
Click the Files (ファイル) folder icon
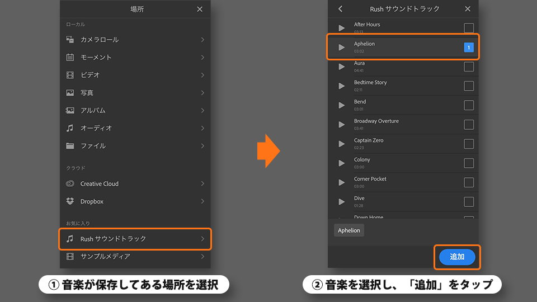click(x=70, y=146)
